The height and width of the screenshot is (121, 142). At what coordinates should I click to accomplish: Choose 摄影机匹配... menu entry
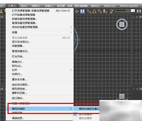(40, 93)
